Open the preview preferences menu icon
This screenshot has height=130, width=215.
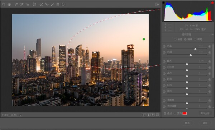click(158, 115)
